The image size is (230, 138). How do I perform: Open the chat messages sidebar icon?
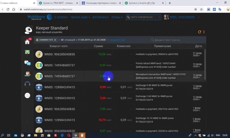coord(28,63)
